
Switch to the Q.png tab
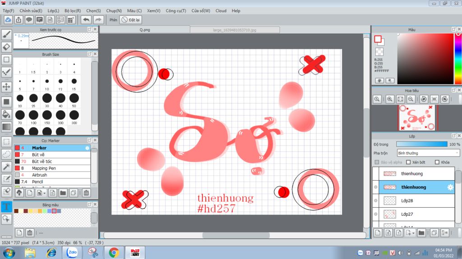(145, 30)
